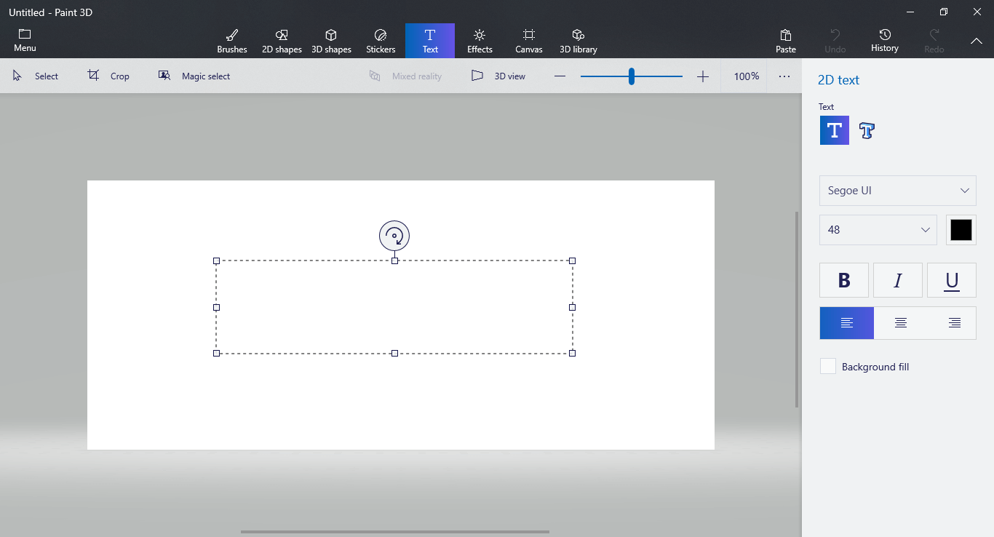994x537 pixels.
Task: Switch to 3D text mode
Action: tap(867, 130)
